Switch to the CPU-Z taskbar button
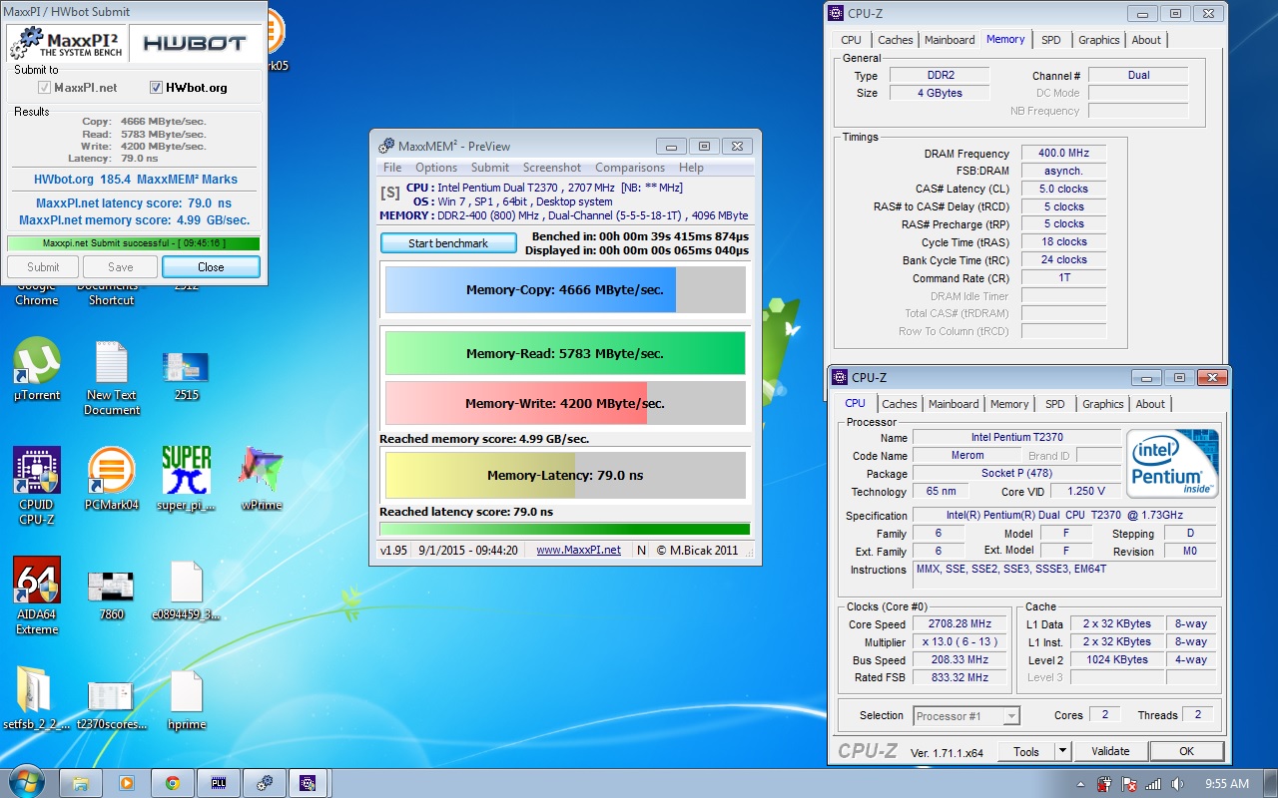Image resolution: width=1278 pixels, height=798 pixels. (310, 783)
